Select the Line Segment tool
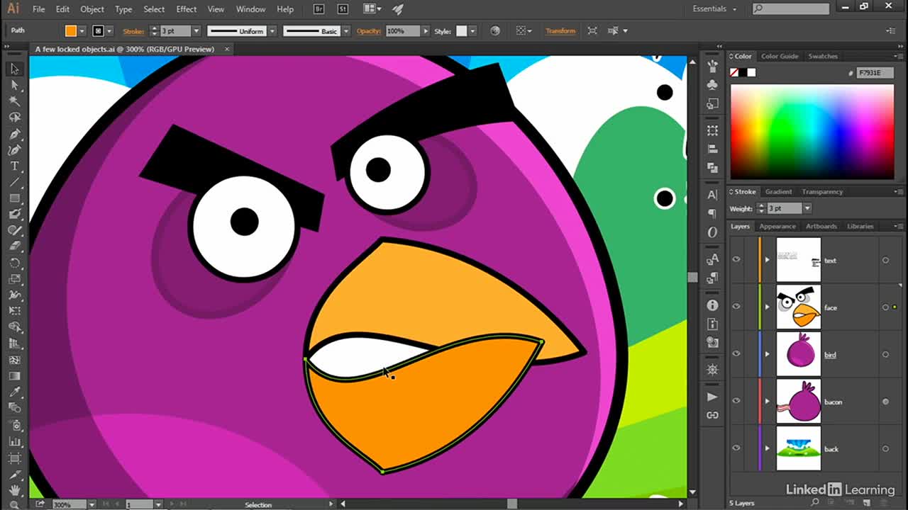 [x=14, y=183]
